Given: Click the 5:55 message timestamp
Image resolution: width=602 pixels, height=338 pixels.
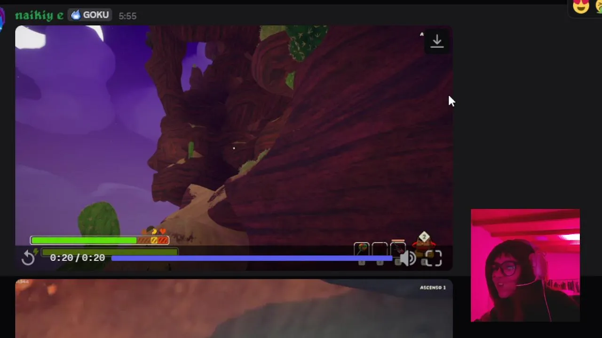Looking at the screenshot, I should (127, 16).
